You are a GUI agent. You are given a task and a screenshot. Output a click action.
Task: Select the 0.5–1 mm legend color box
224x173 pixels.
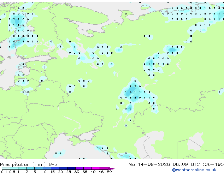(x=14, y=168)
